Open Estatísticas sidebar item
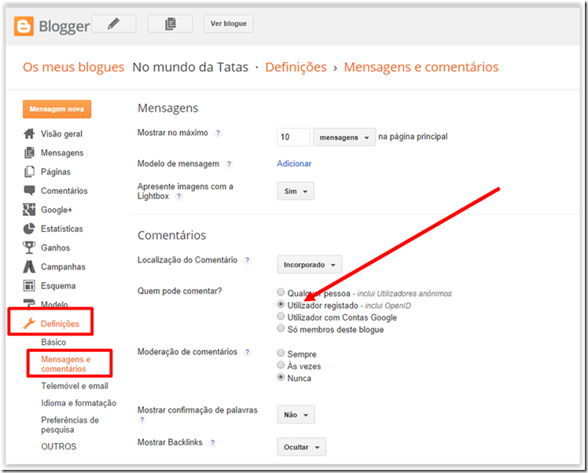The height and width of the screenshot is (473, 588). (x=62, y=229)
